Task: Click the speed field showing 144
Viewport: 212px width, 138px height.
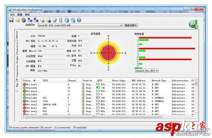Action: pyautogui.click(x=51, y=51)
